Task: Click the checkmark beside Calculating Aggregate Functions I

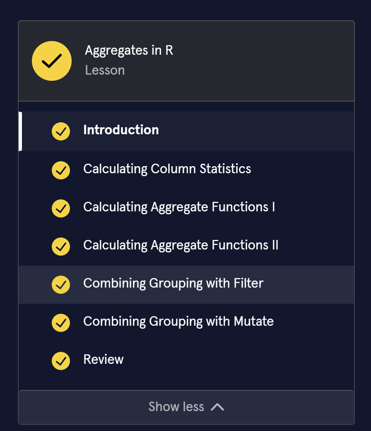Action: (61, 208)
